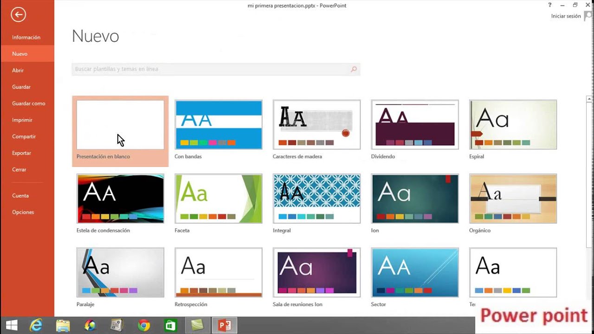Choose the Ion template
Screen dimensions: 594x334
[415, 199]
